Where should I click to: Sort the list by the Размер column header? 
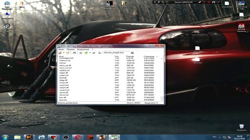click(x=130, y=56)
